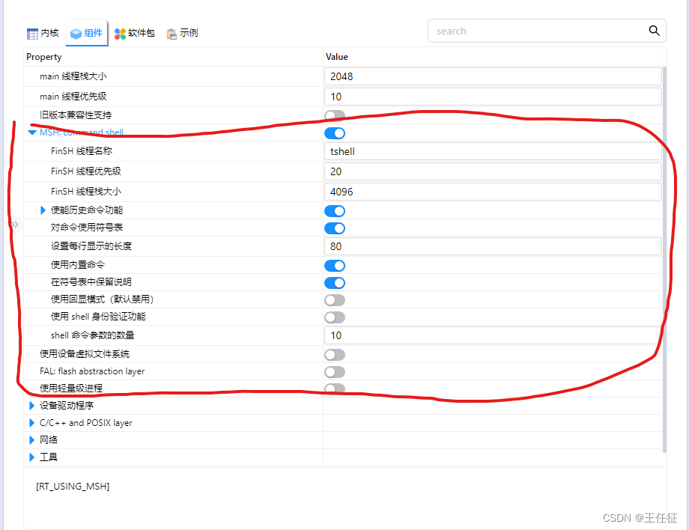Click the package box icon beside 软件包
The height and width of the screenshot is (530, 689).
pos(120,31)
